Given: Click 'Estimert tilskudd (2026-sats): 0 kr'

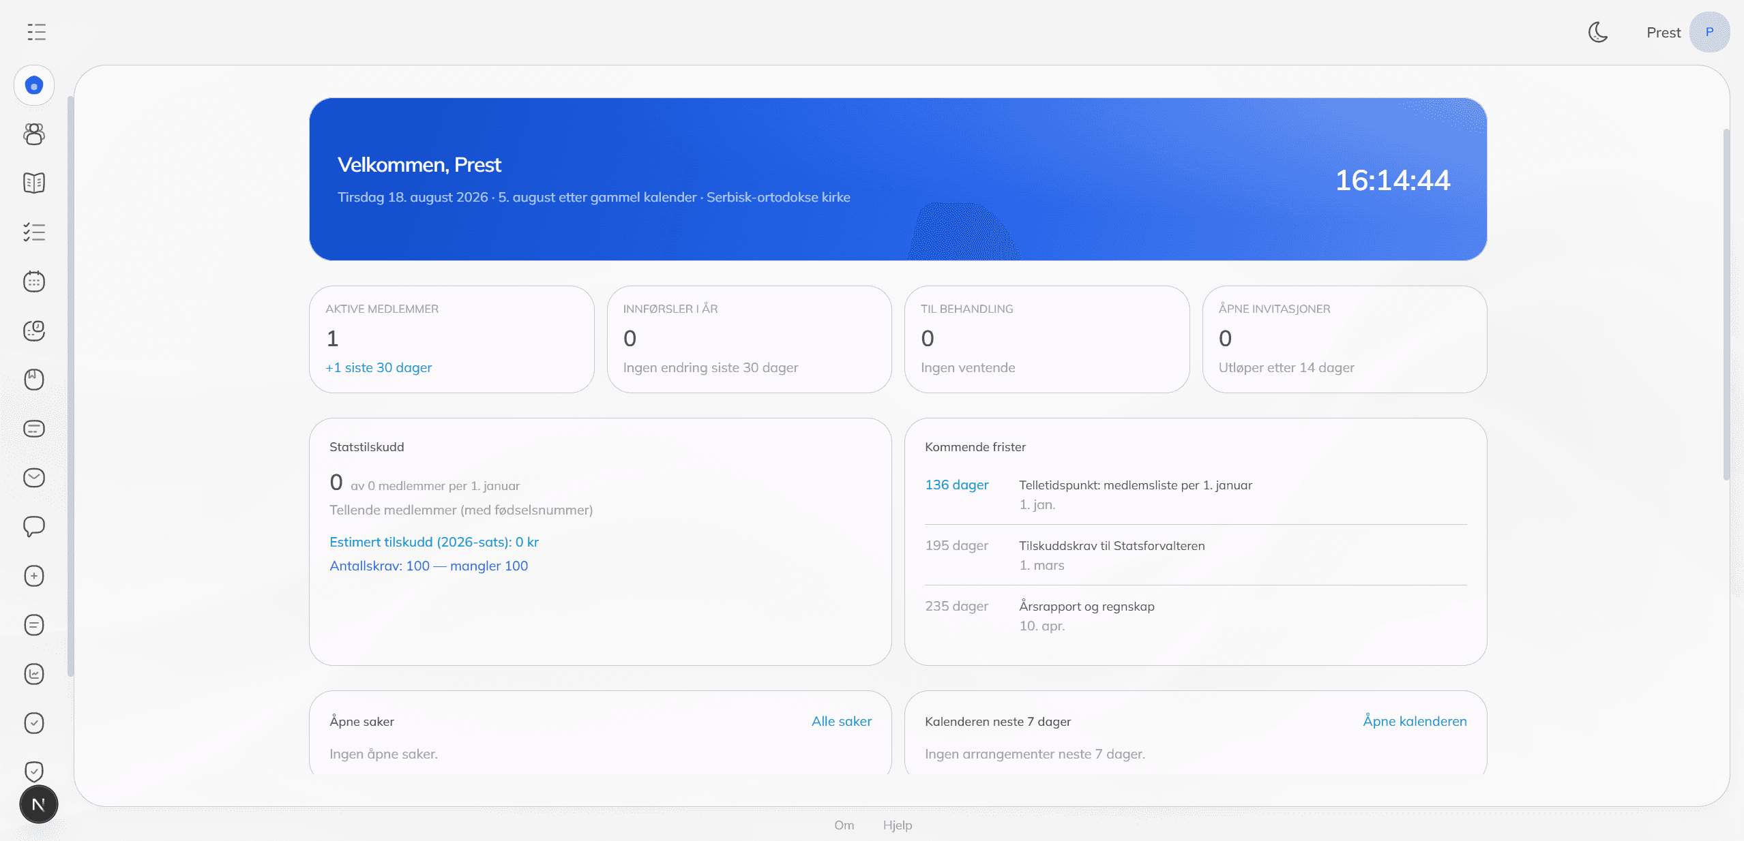Looking at the screenshot, I should pyautogui.click(x=434, y=542).
